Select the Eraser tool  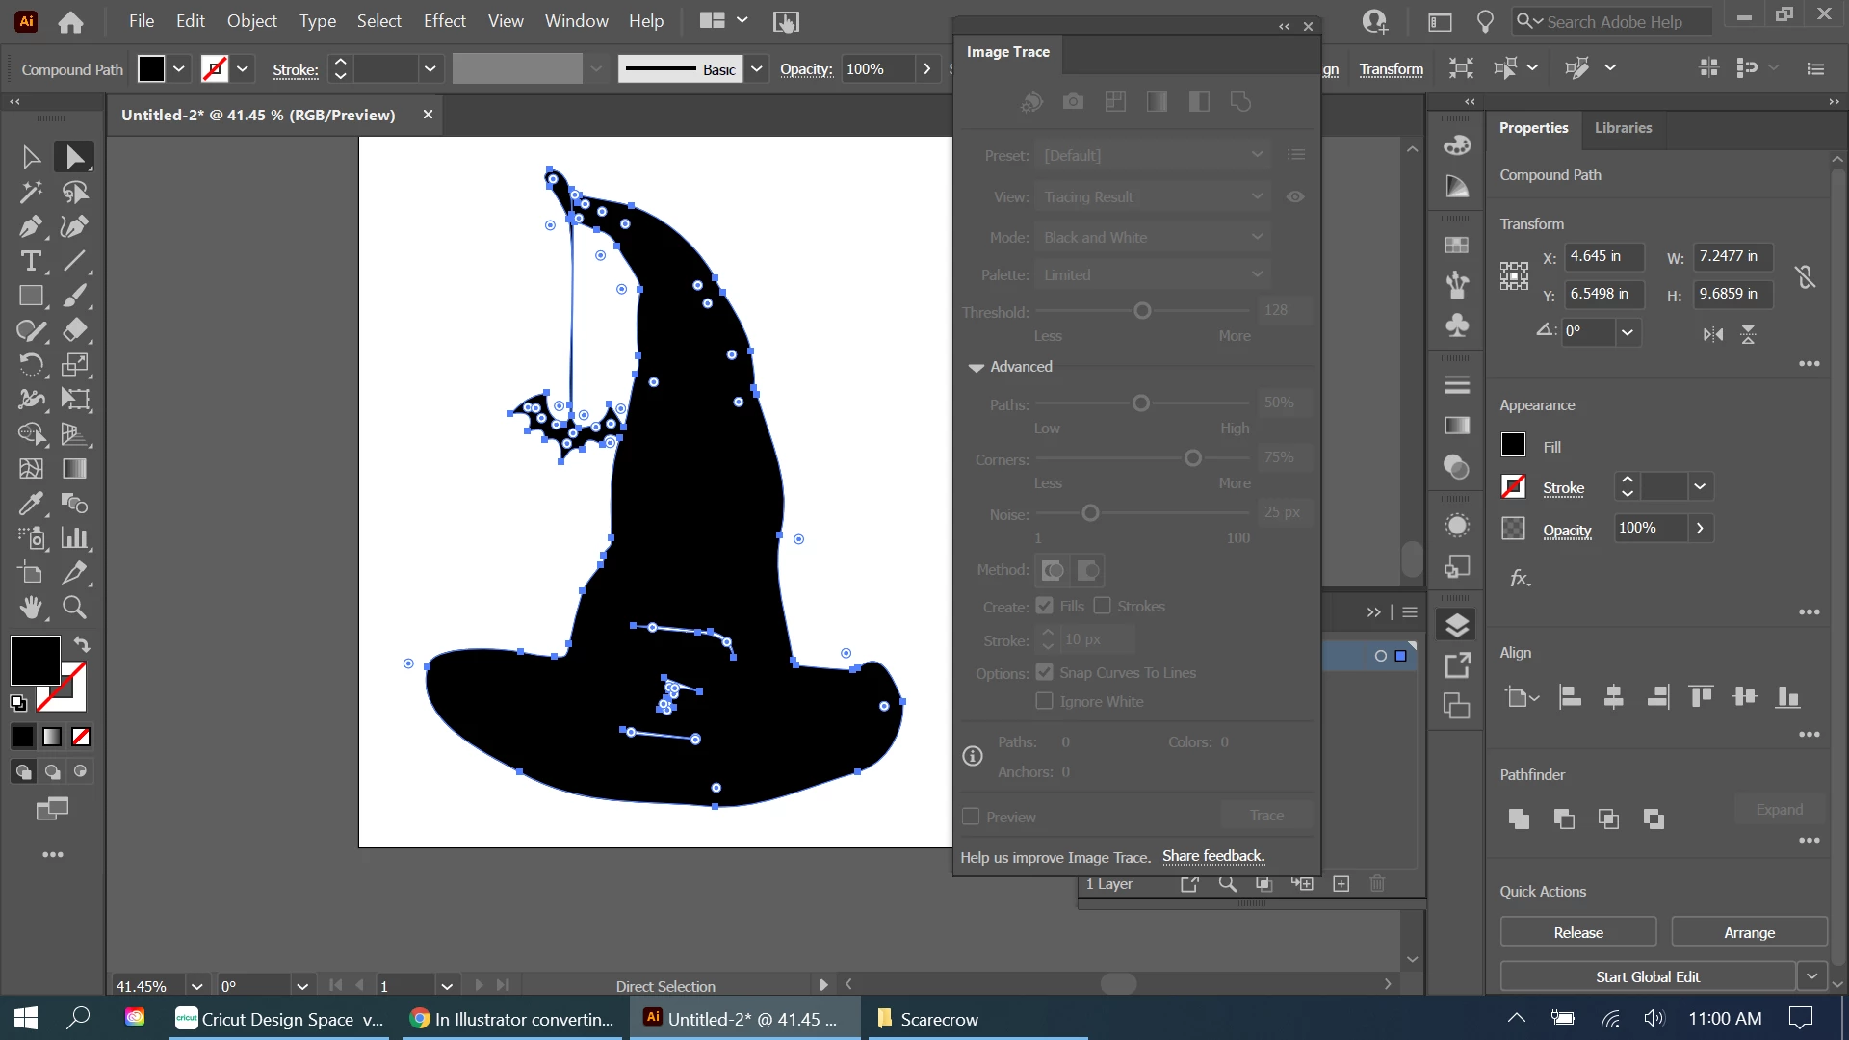click(x=74, y=330)
